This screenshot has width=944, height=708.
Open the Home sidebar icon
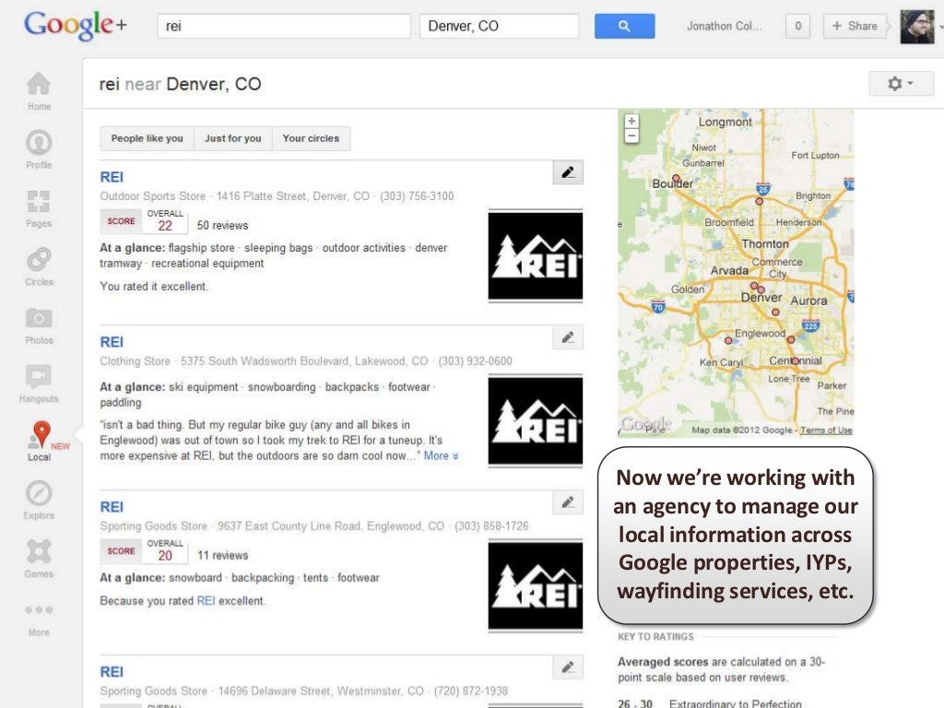pos(39,84)
